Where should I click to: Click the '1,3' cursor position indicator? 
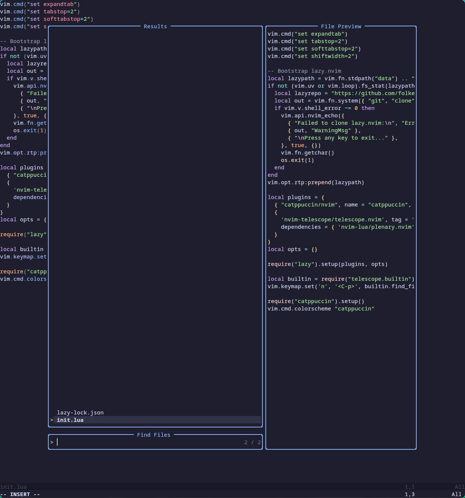(x=410, y=494)
